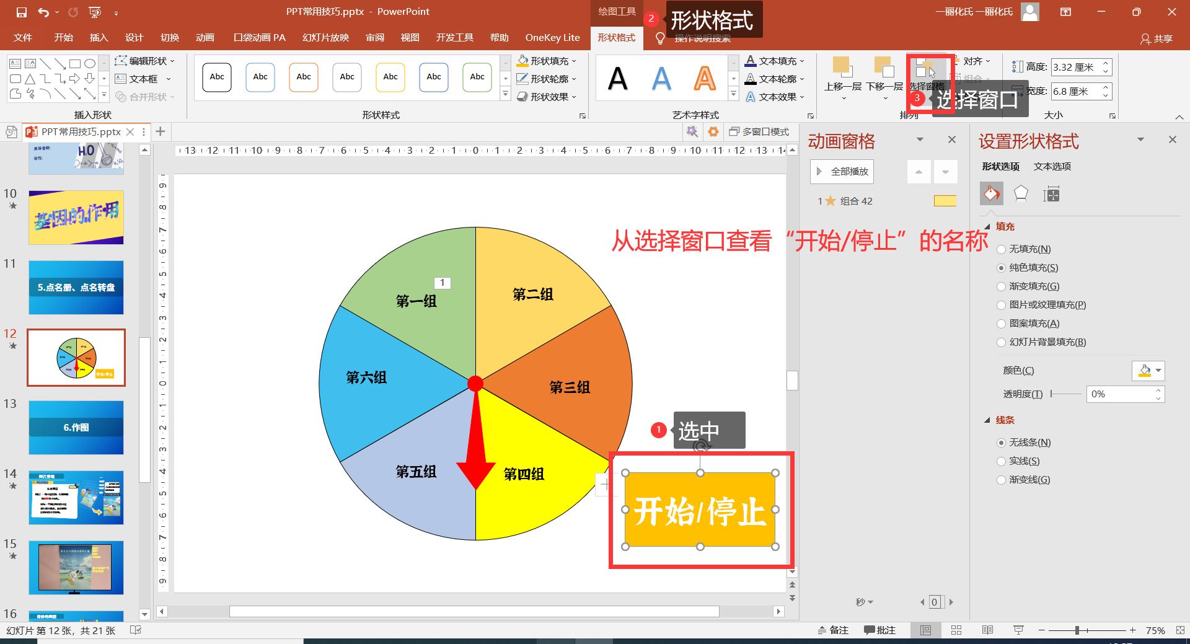Click the 组合 42 yellow timeline bar
Image resolution: width=1190 pixels, height=644 pixels.
tap(944, 201)
